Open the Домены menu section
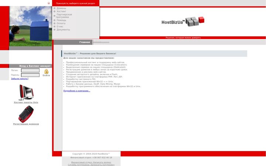This screenshot has width=266, height=166. tap(61, 8)
